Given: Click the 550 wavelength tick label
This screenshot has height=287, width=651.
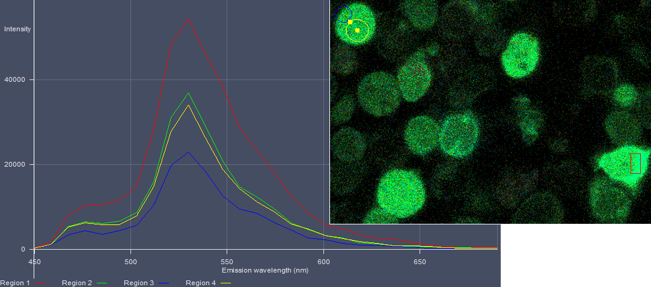Looking at the screenshot, I should click(x=227, y=262).
